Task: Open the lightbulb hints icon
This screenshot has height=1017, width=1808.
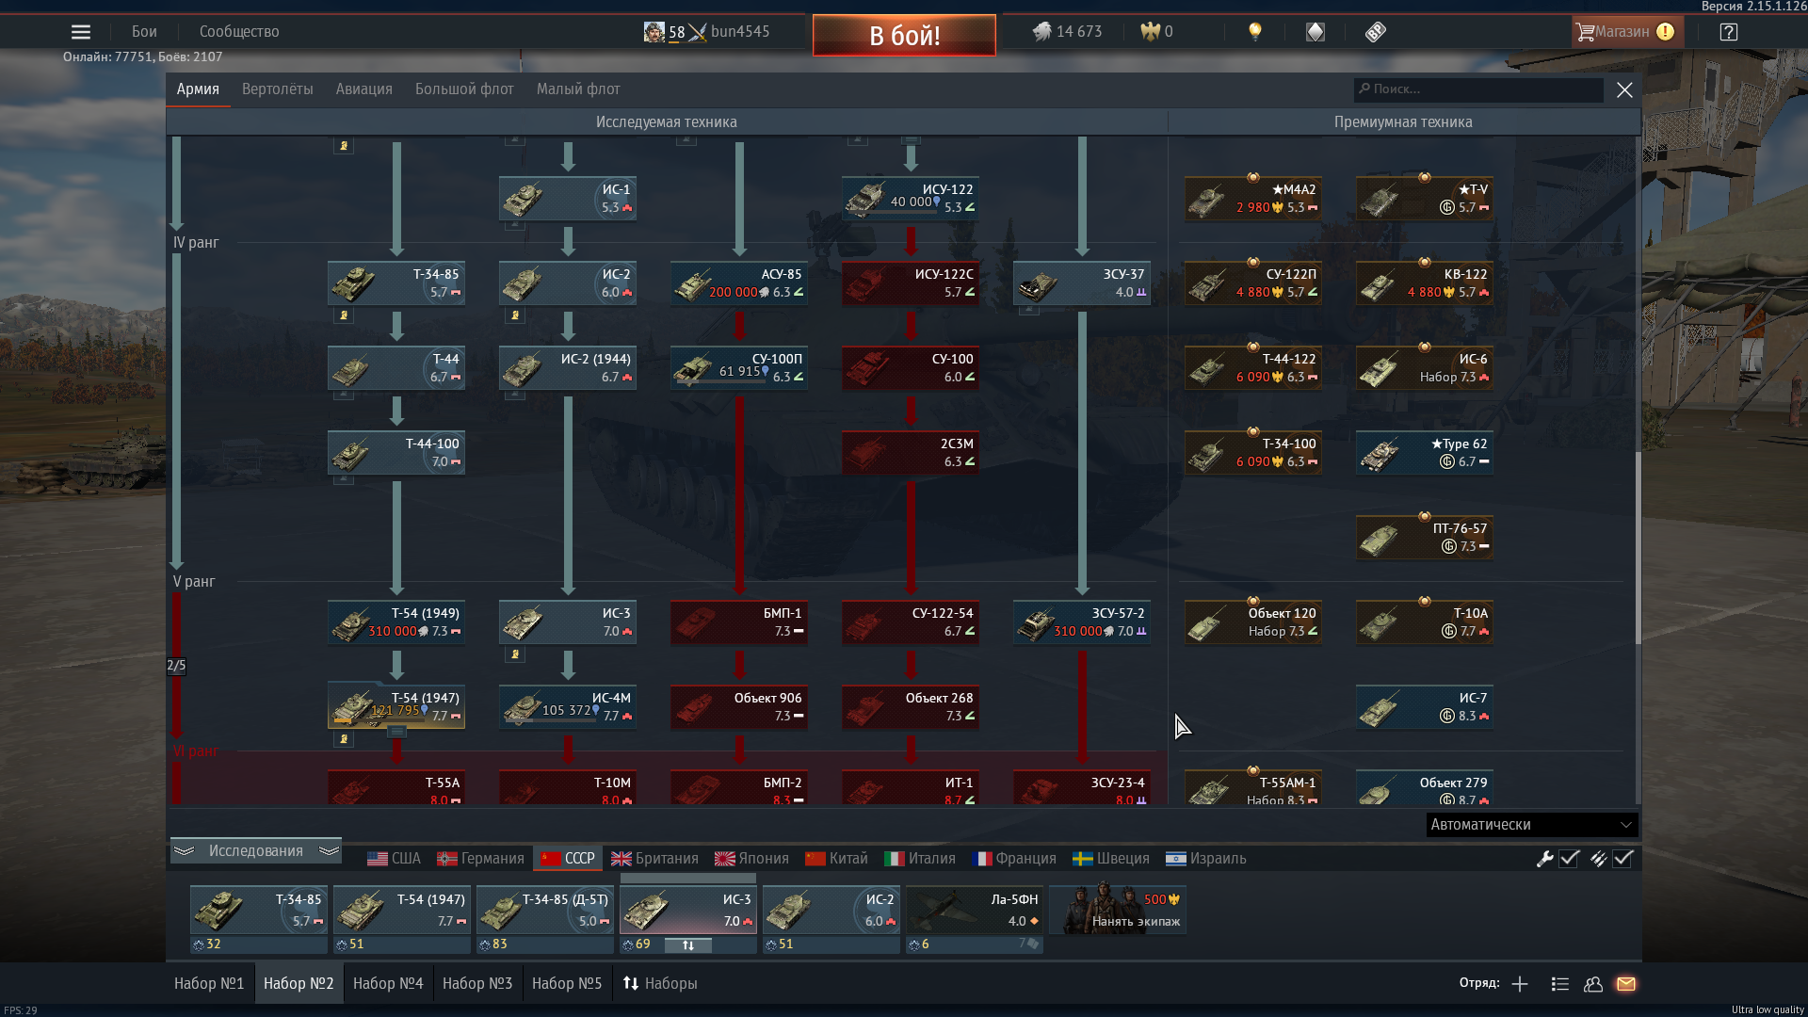Action: coord(1254,32)
